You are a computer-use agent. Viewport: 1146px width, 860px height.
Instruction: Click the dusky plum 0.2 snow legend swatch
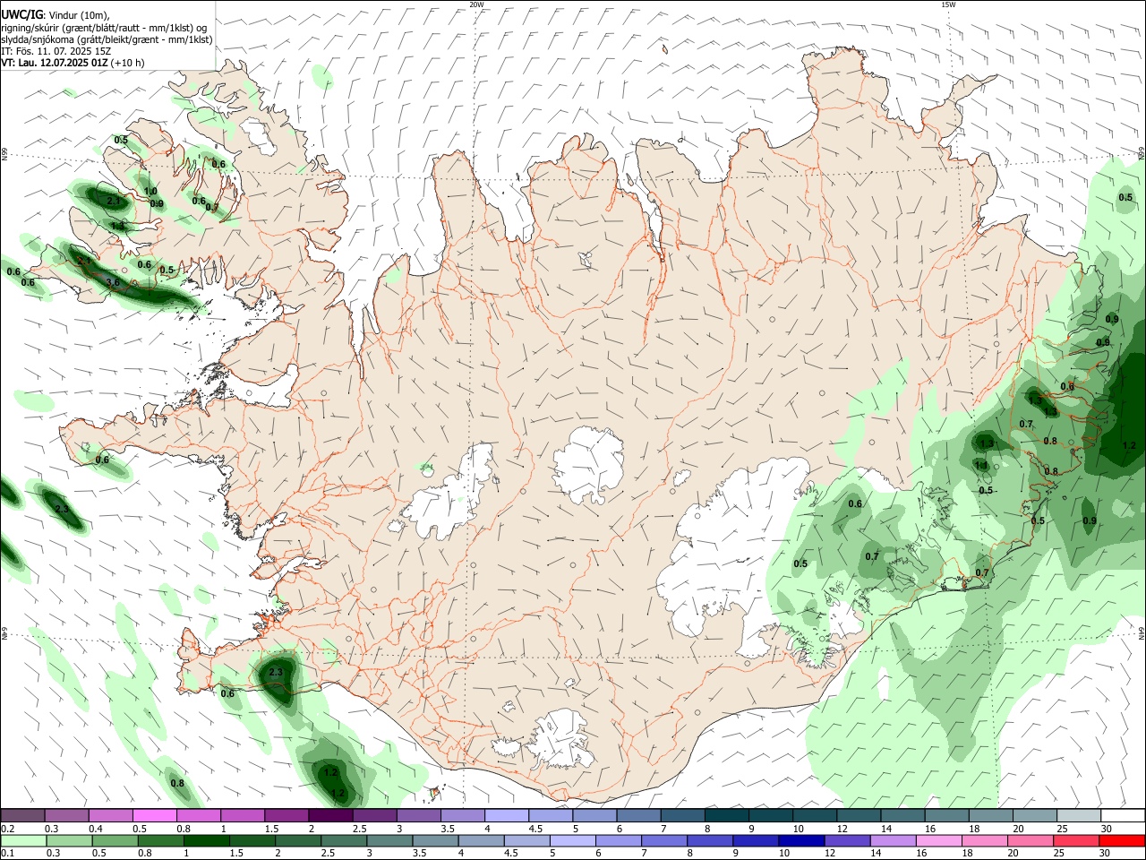coord(23,816)
